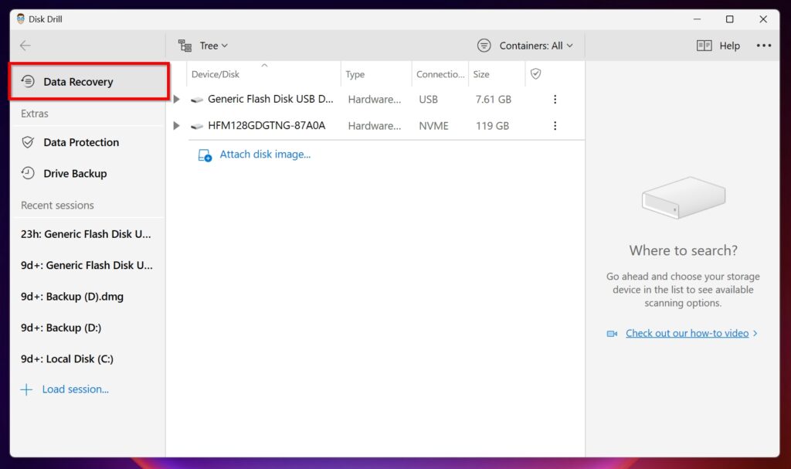Open Drive Backup via its clock icon
Viewport: 791px width, 469px height.
click(29, 173)
